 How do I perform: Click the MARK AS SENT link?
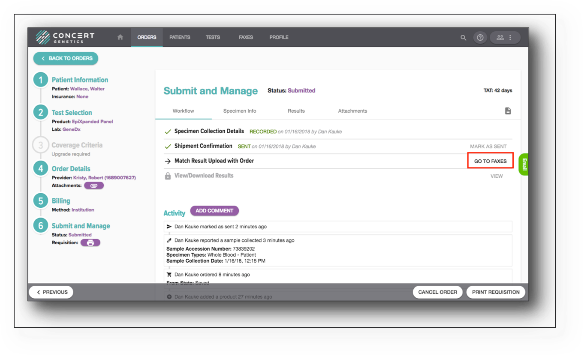[488, 146]
